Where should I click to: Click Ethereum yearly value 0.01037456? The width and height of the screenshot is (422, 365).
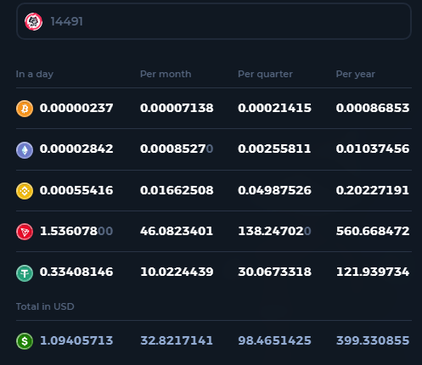click(x=373, y=149)
